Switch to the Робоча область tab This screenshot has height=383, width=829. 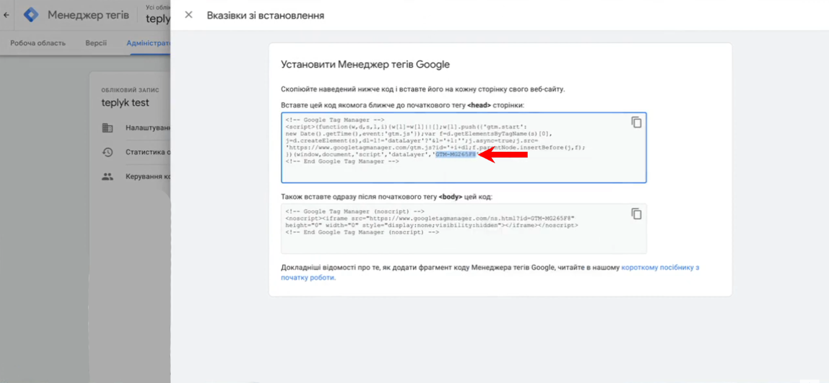(38, 43)
